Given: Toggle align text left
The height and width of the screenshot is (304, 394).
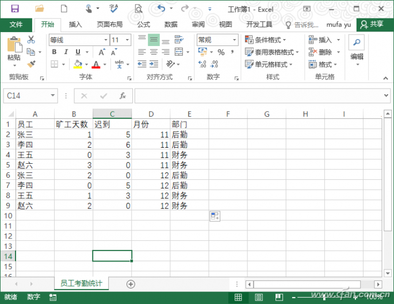Looking at the screenshot, I should (x=142, y=52).
